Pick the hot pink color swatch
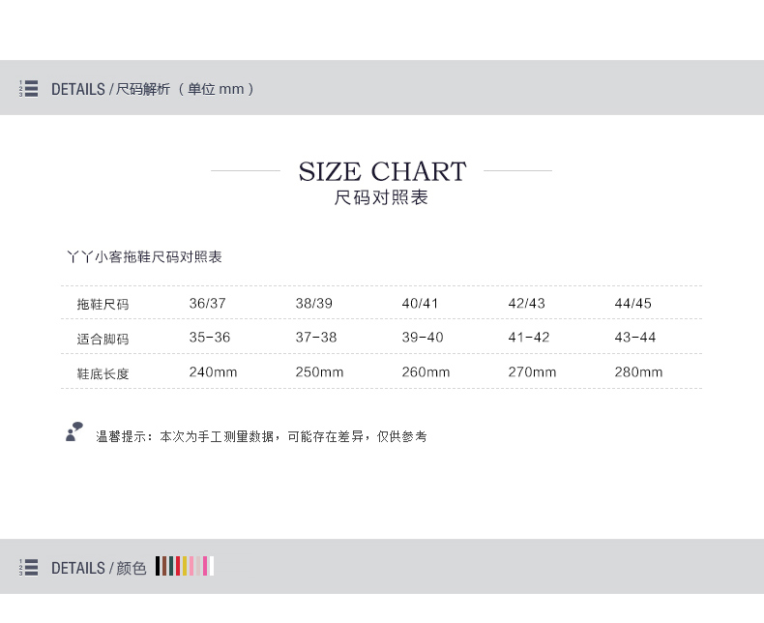This screenshot has height=623, width=764. [x=205, y=566]
